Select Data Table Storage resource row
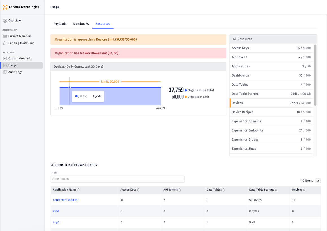The width and height of the screenshot is (327, 231). [271, 94]
